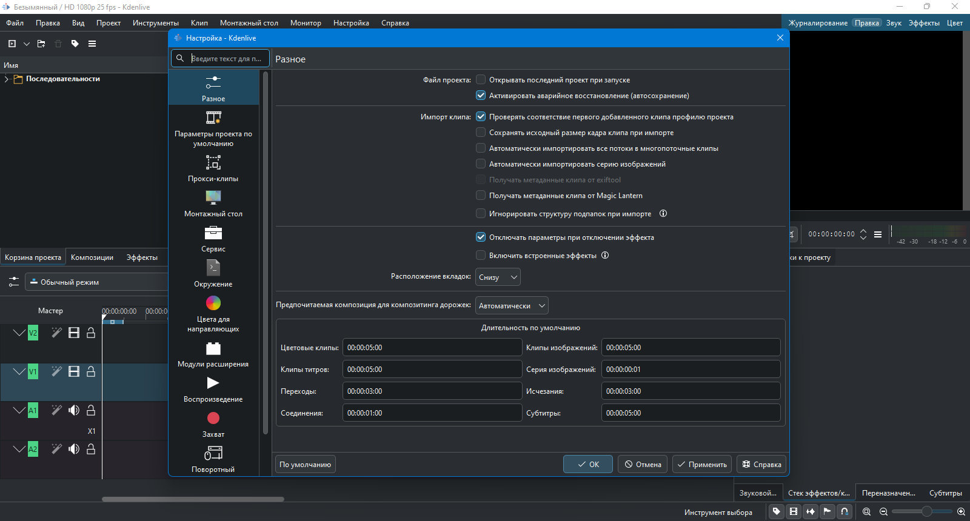Open Воспроизведение settings page
The image size is (970, 521).
(213, 389)
